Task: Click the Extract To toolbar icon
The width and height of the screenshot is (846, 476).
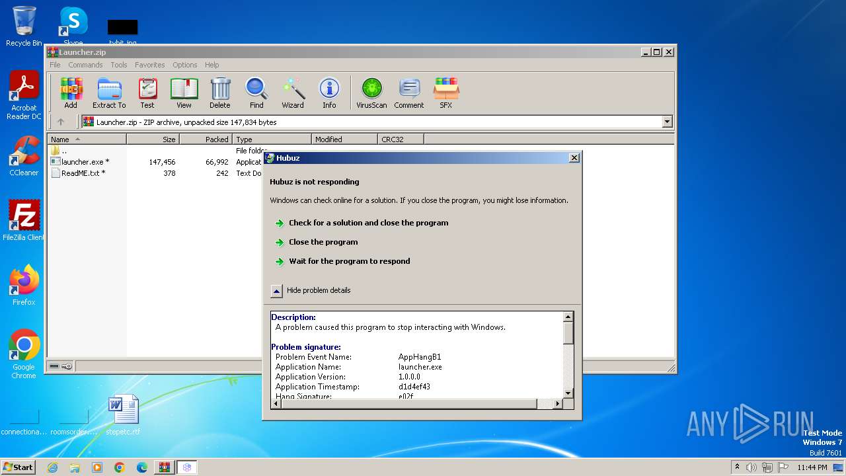Action: pos(109,93)
